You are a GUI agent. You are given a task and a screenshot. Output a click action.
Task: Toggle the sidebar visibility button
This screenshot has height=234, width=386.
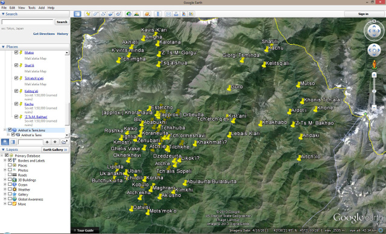(77, 14)
